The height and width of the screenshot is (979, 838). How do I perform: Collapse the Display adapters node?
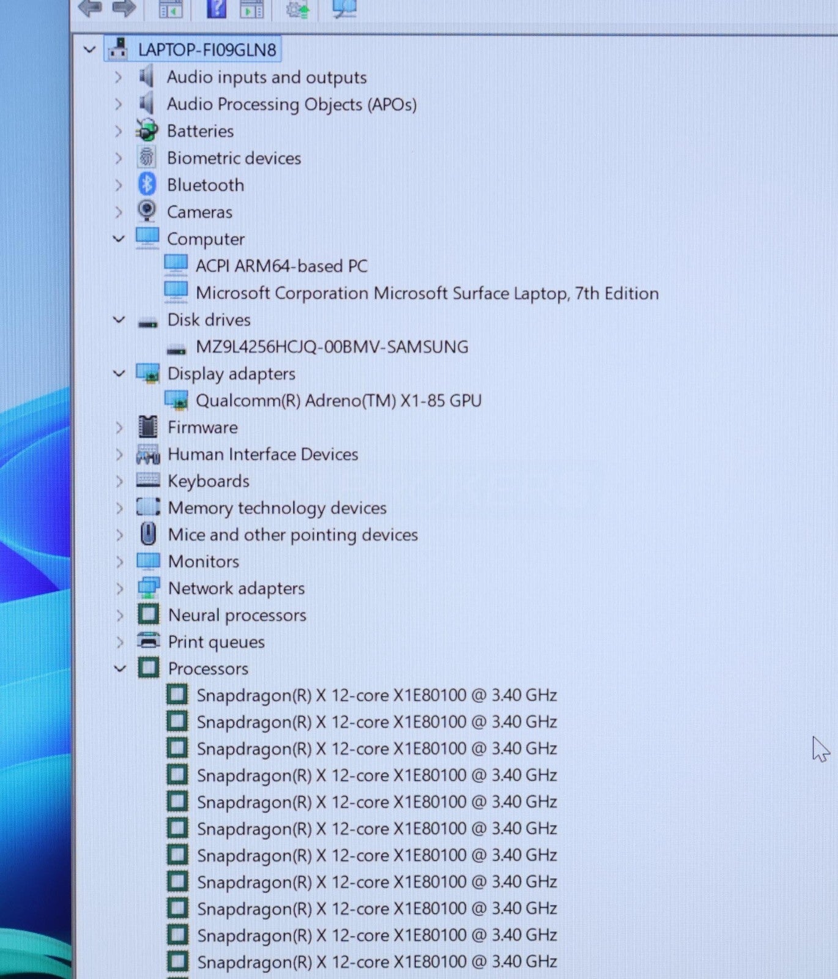click(x=119, y=373)
